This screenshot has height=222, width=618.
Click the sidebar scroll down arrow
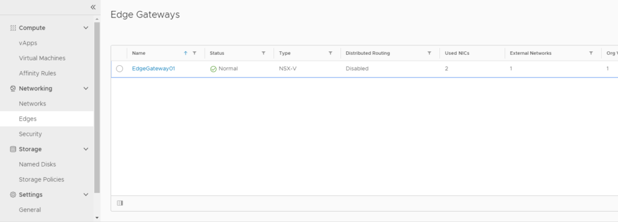(x=97, y=218)
